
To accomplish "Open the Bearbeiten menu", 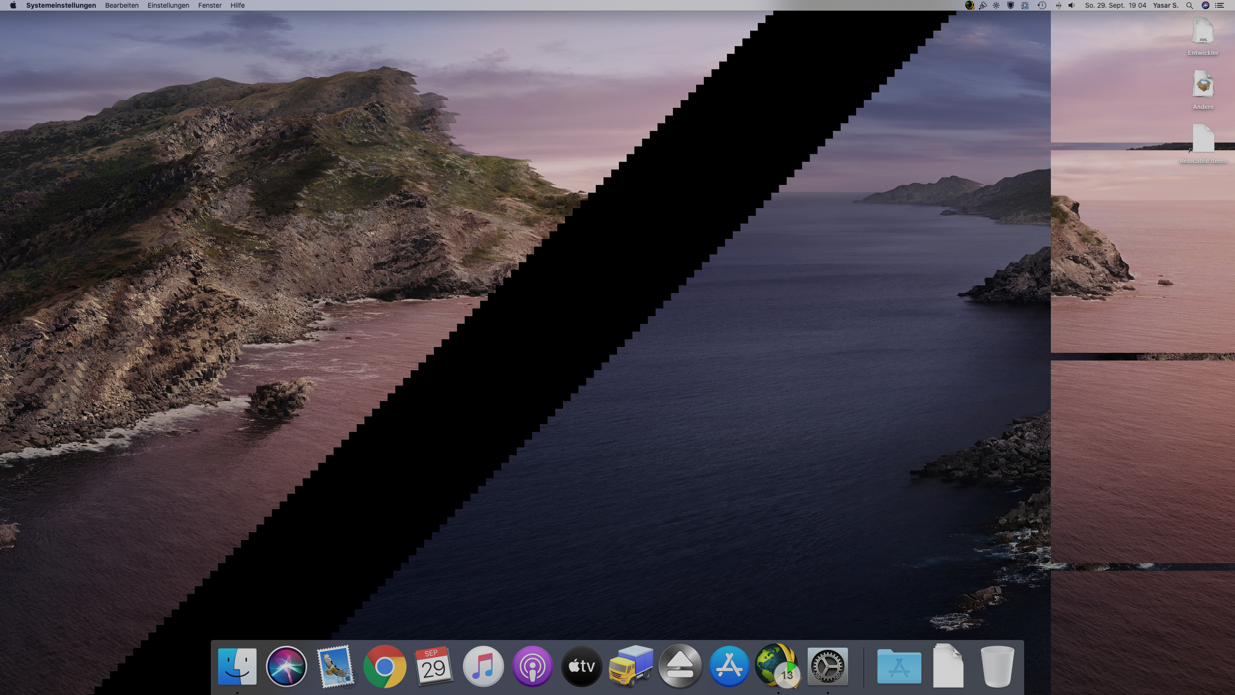I will tap(122, 5).
